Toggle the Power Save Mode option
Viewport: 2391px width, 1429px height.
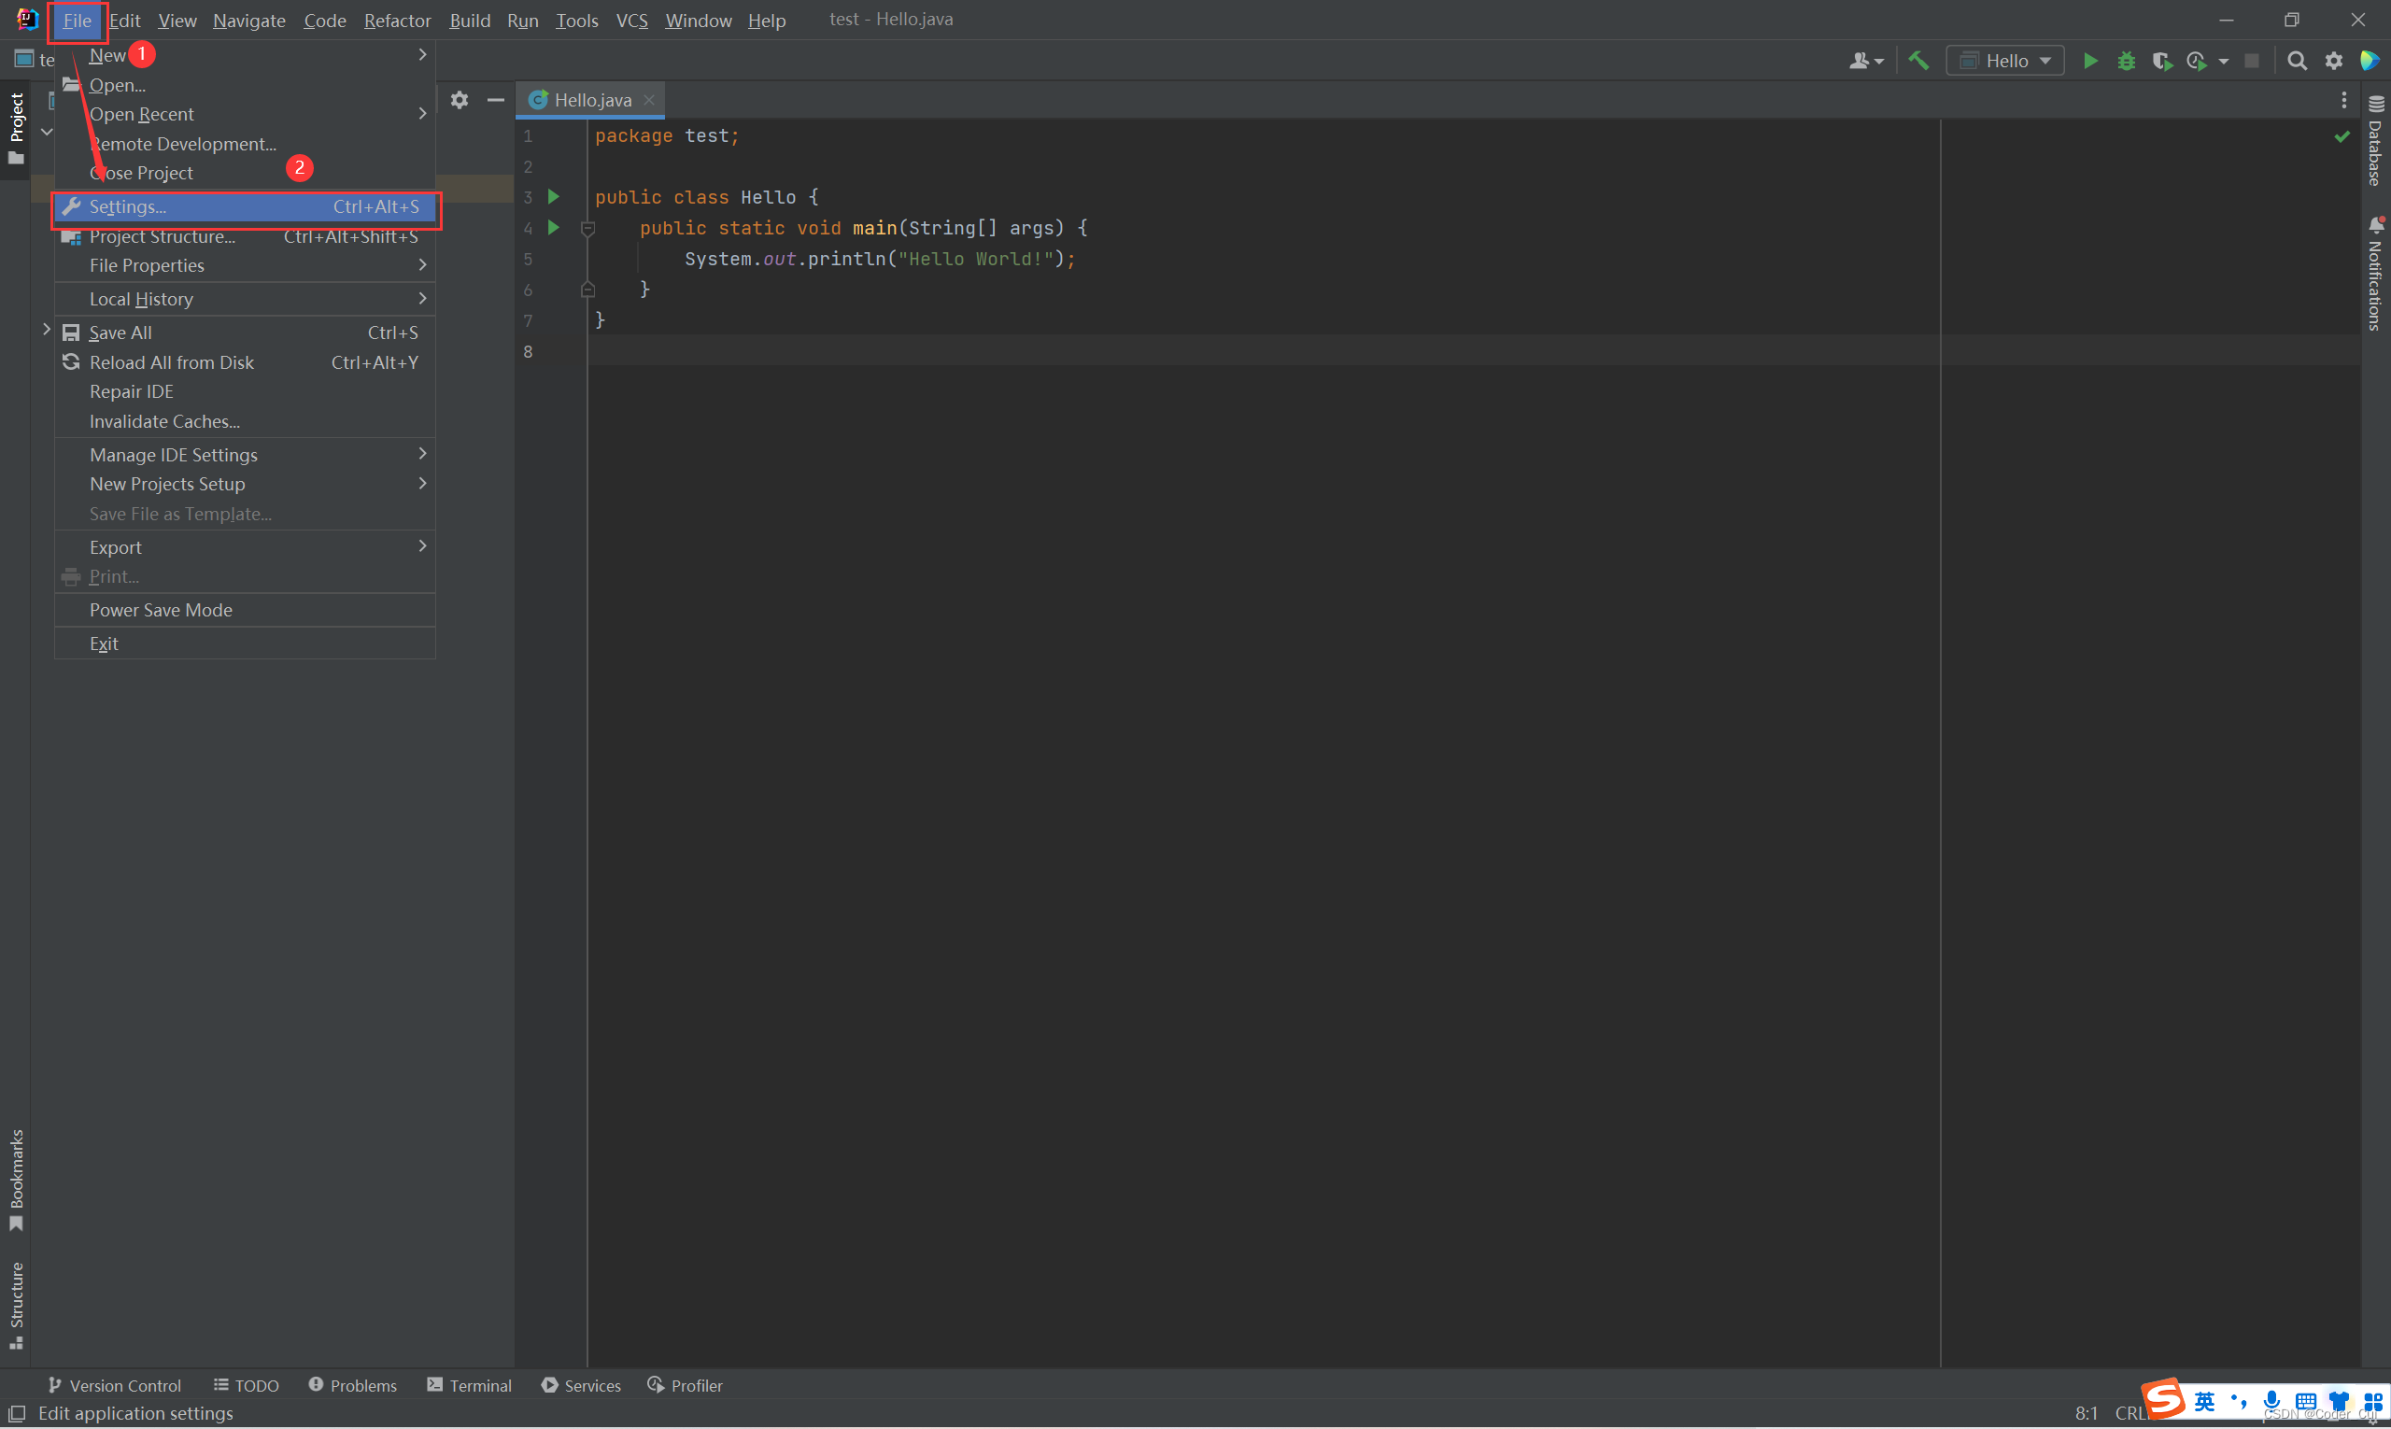pyautogui.click(x=158, y=609)
